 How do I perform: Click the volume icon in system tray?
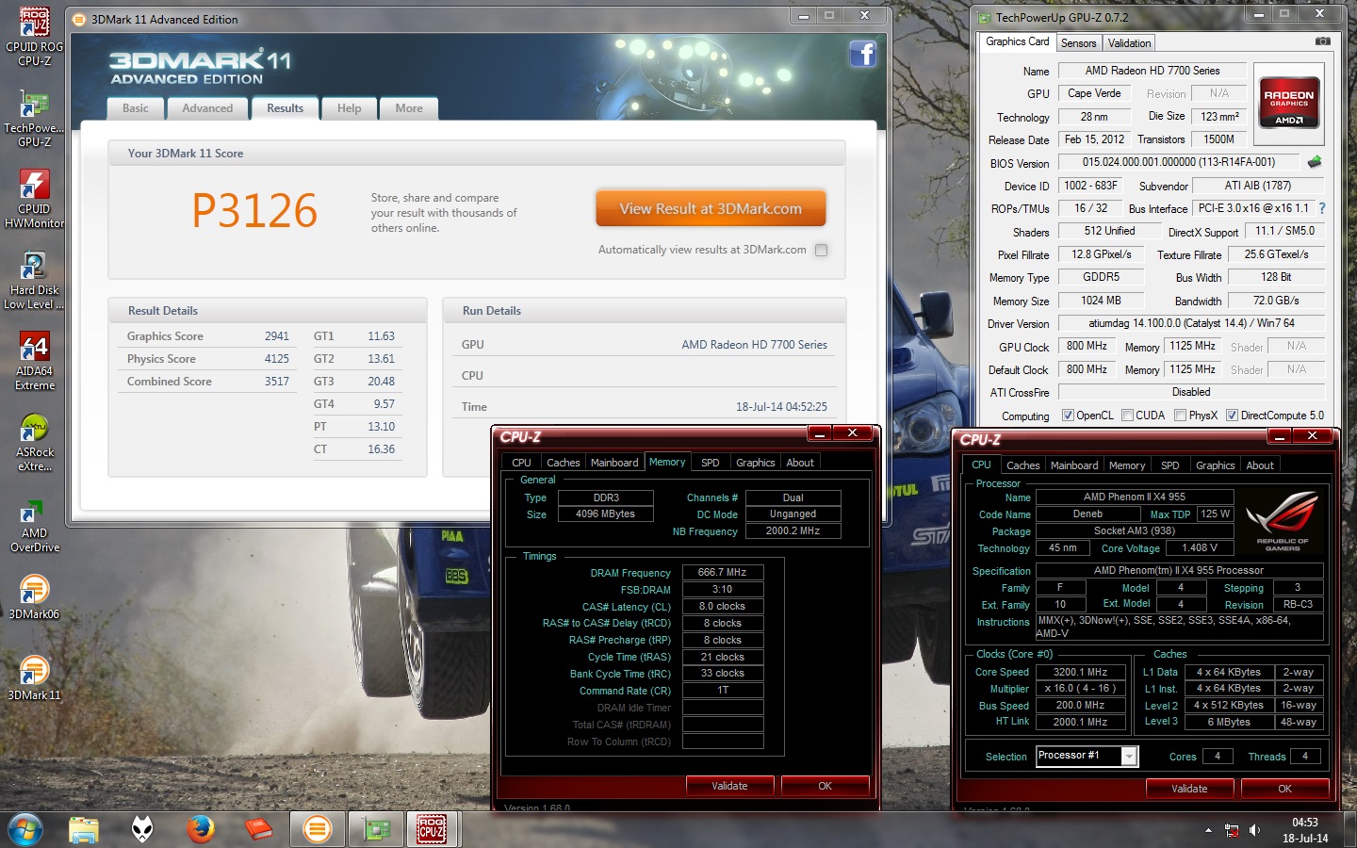tap(1255, 830)
